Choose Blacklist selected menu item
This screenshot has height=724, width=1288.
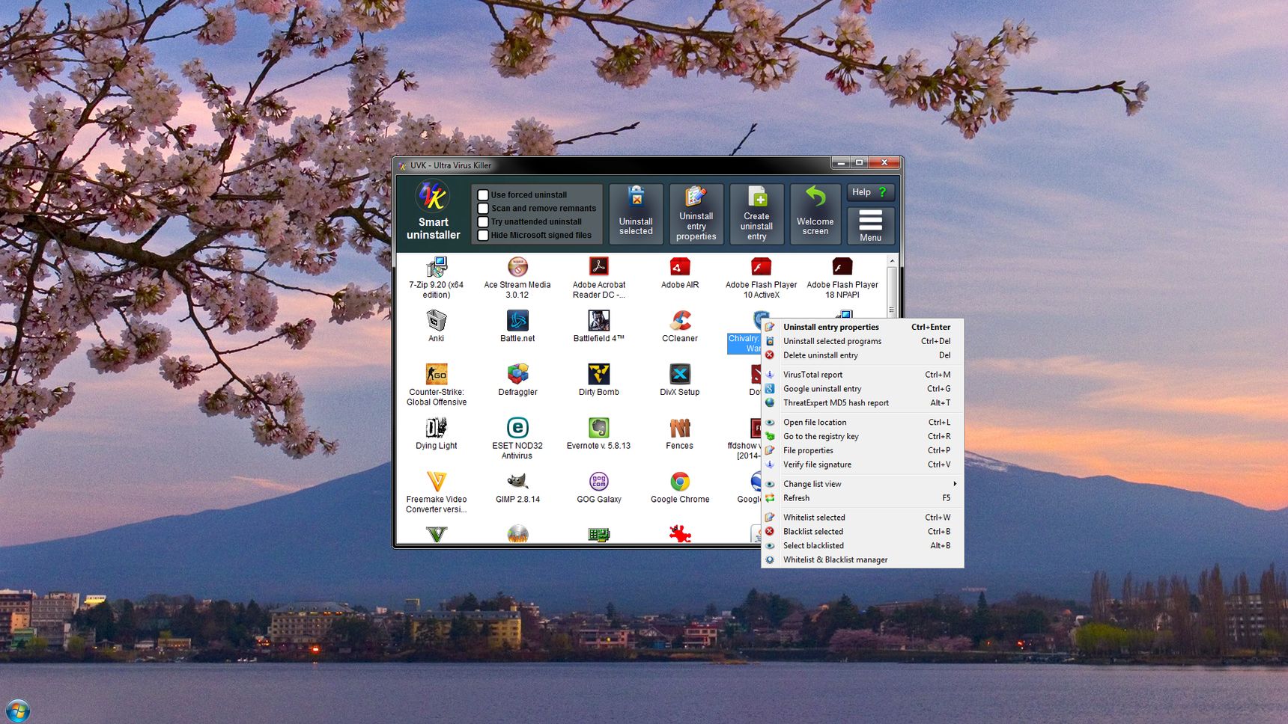(x=862, y=532)
